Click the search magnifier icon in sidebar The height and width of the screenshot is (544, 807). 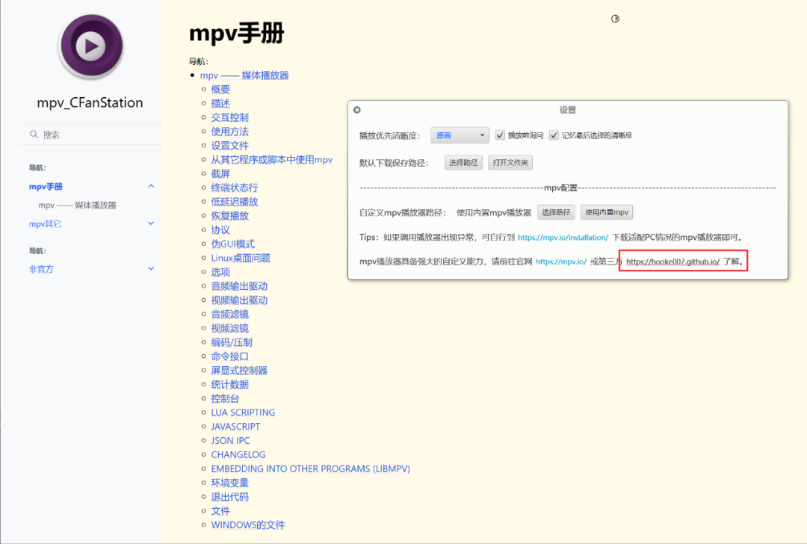[34, 135]
